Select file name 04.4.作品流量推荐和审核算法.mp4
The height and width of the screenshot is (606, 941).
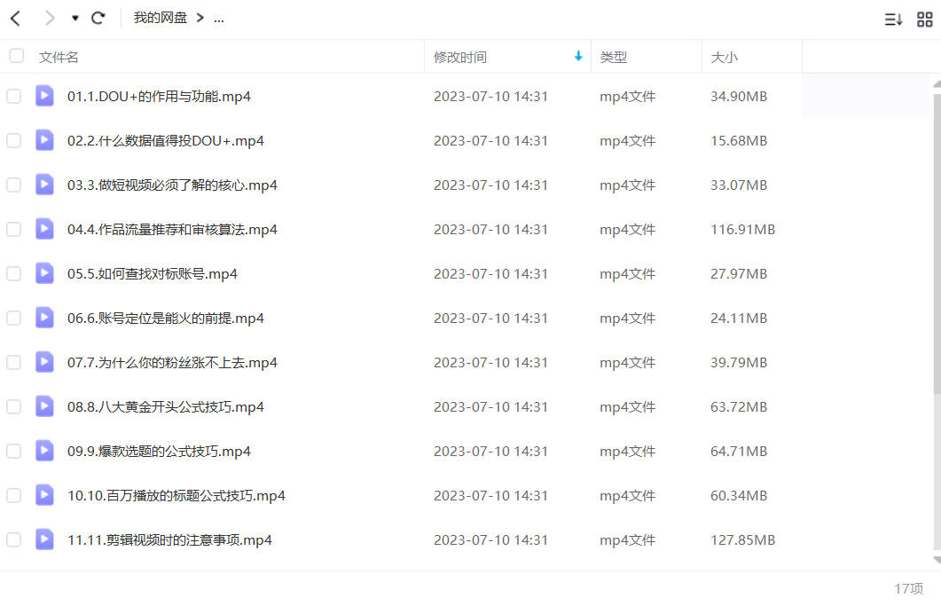[172, 230]
